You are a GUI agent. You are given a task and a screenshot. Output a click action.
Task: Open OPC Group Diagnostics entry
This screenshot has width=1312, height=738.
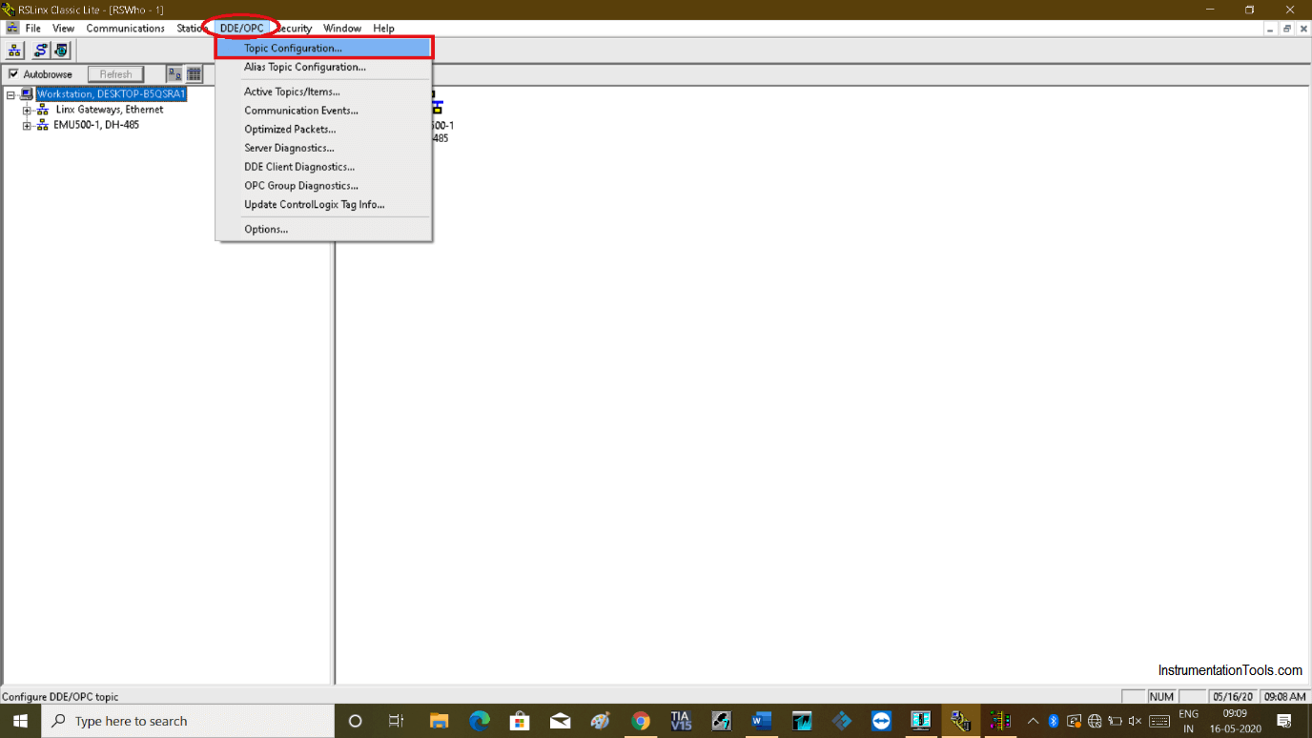point(324,186)
